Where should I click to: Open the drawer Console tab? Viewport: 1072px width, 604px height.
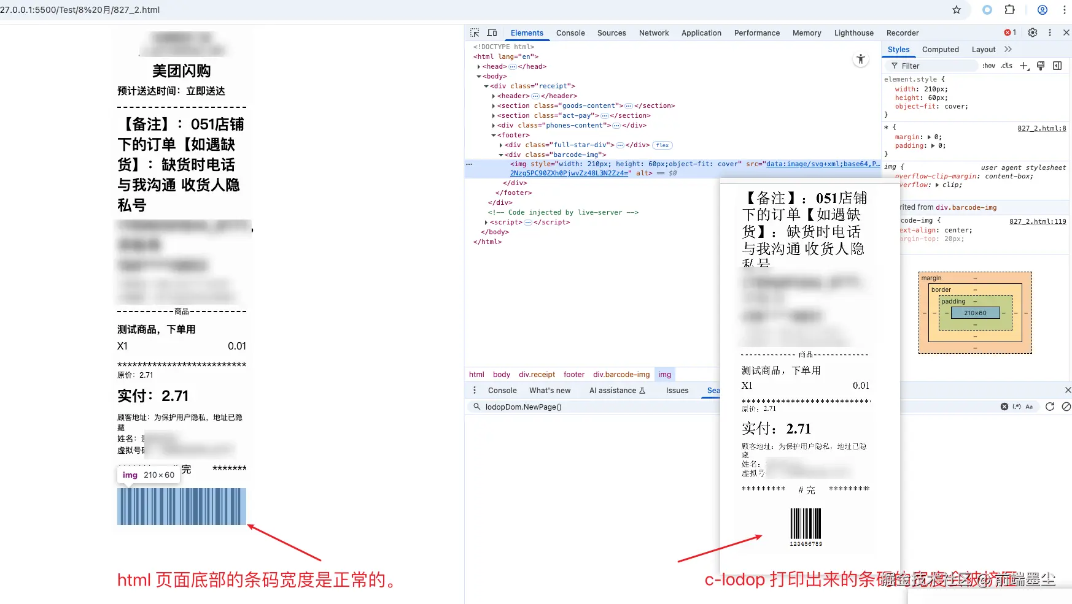502,391
